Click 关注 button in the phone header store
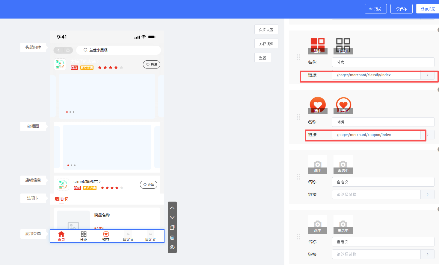 (152, 64)
